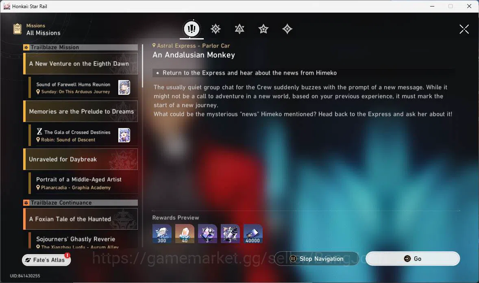Click the An Andalusian Monkey title
This screenshot has height=283, width=479.
coord(194,55)
